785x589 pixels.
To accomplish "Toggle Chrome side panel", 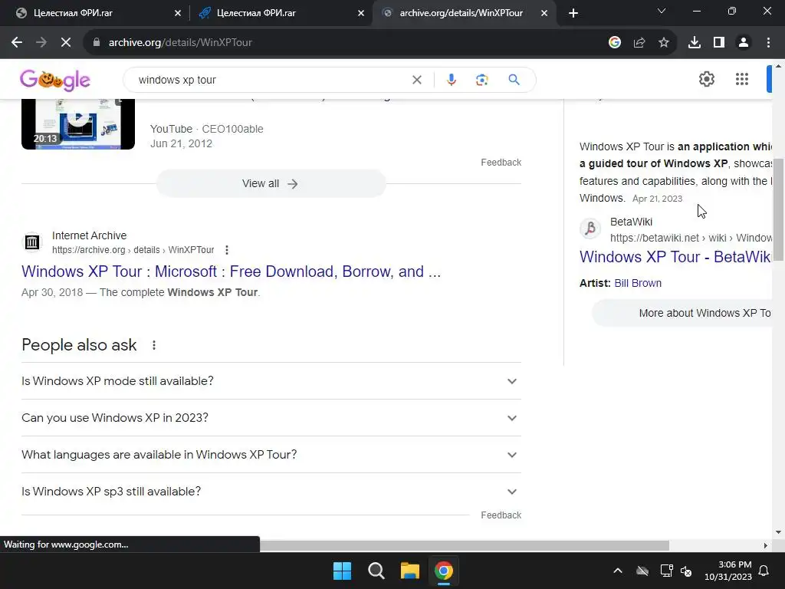I will point(719,43).
